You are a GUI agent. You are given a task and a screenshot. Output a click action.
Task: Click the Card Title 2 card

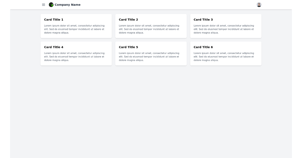point(151,26)
